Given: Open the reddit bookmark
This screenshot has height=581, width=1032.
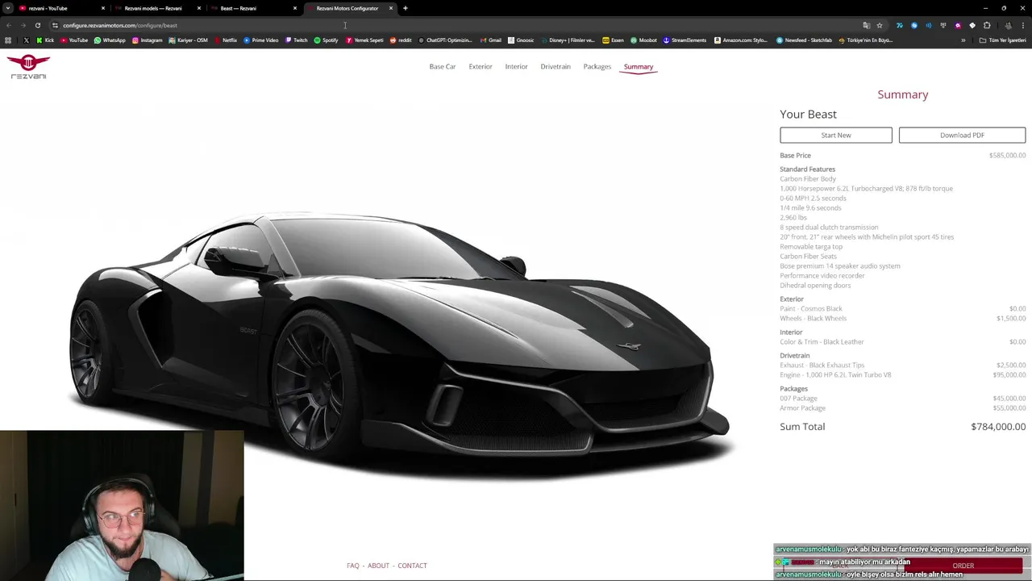Looking at the screenshot, I should pyautogui.click(x=401, y=40).
